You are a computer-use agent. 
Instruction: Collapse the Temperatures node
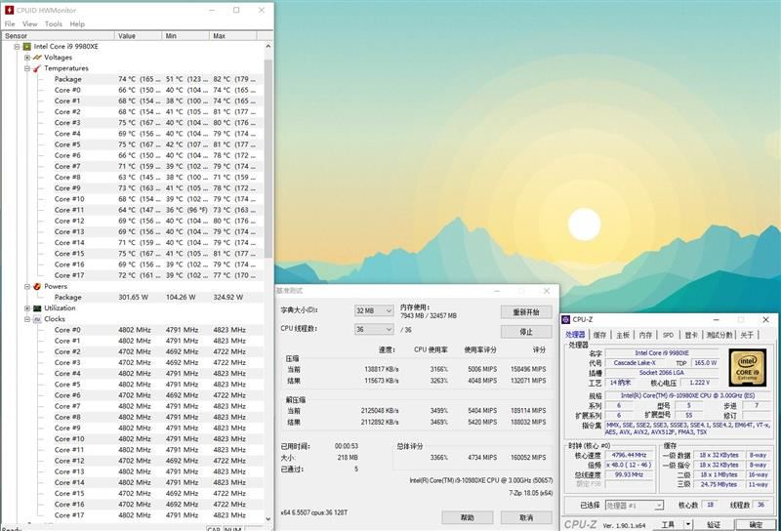coord(27,68)
